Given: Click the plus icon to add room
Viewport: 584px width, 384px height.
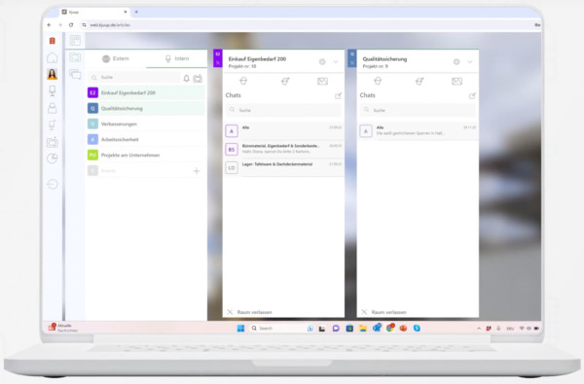Looking at the screenshot, I should [197, 171].
